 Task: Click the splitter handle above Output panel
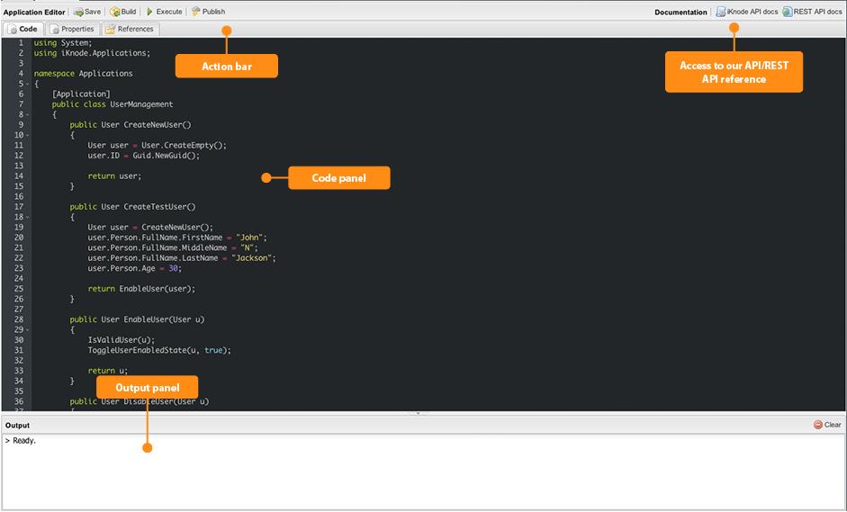click(418, 413)
